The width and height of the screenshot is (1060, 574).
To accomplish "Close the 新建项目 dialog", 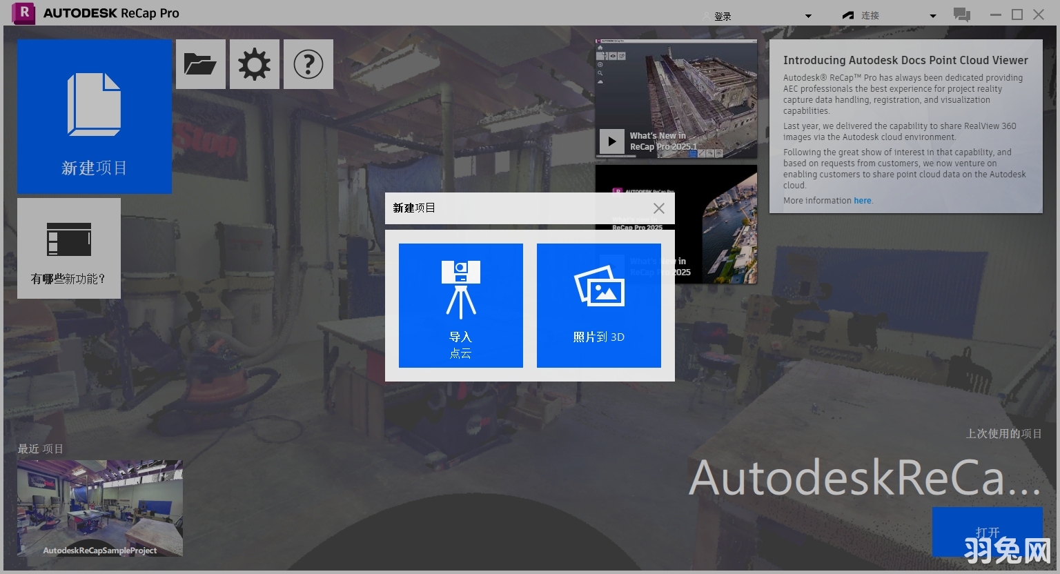I will click(x=658, y=208).
